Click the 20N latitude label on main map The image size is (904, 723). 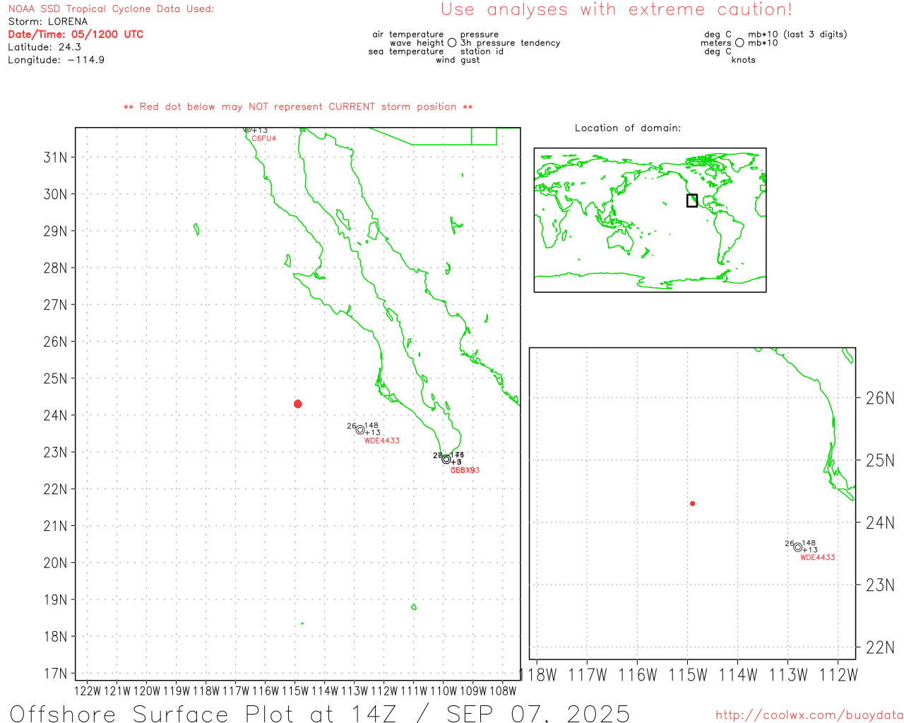56,563
